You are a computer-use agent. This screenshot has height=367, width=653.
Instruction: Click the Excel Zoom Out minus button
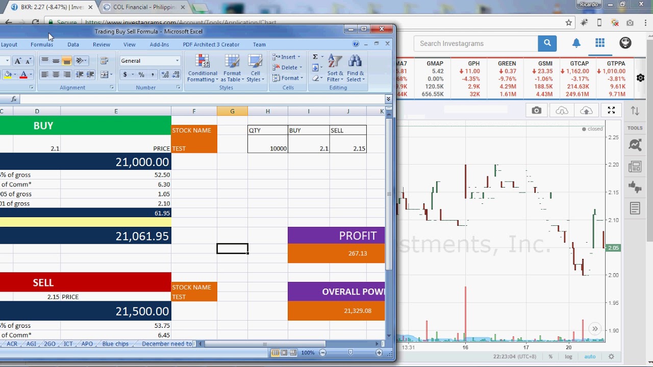pos(322,353)
